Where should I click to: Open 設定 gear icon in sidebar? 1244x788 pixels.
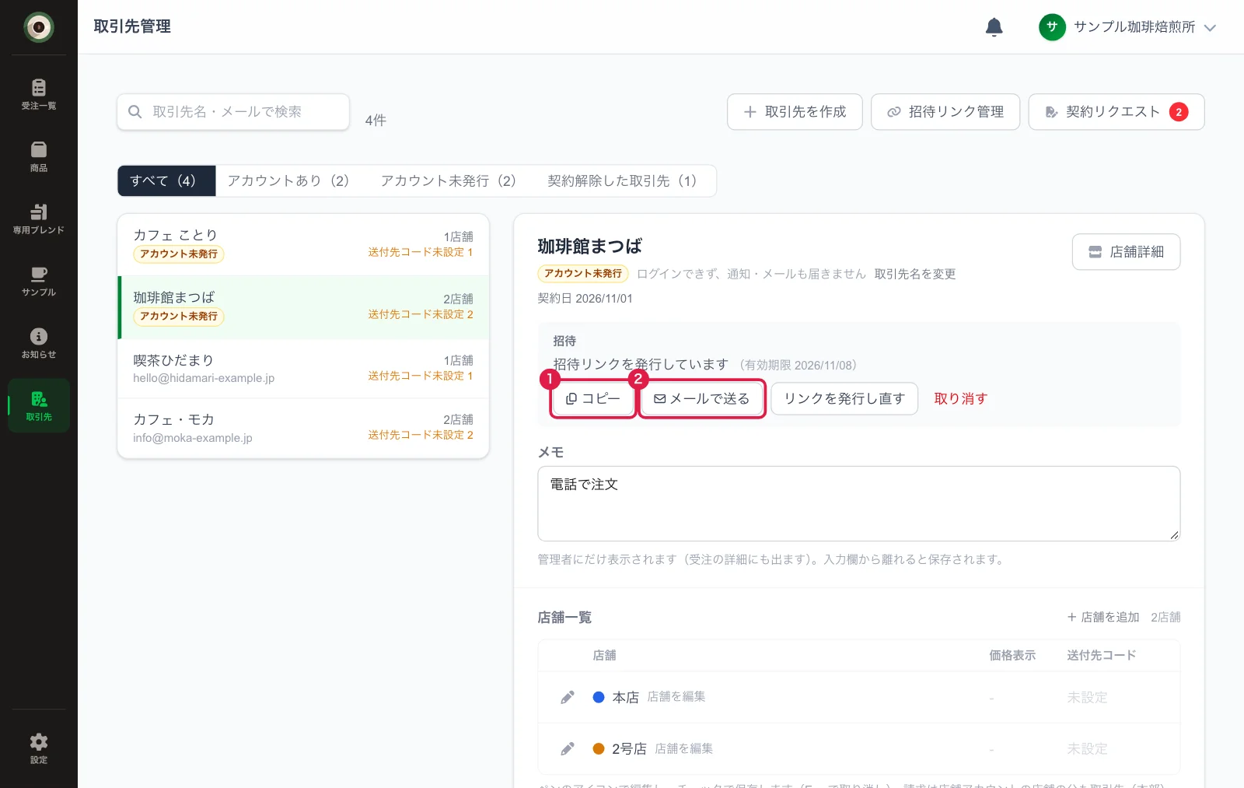coord(38,748)
